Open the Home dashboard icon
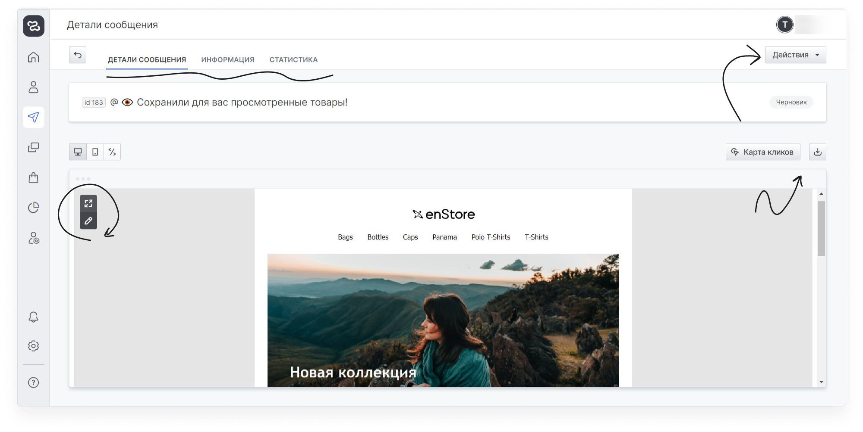 34,57
